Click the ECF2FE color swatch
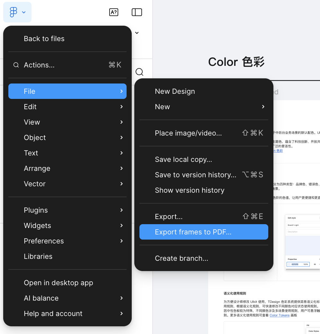The width and height of the screenshot is (320, 334). click(289, 264)
